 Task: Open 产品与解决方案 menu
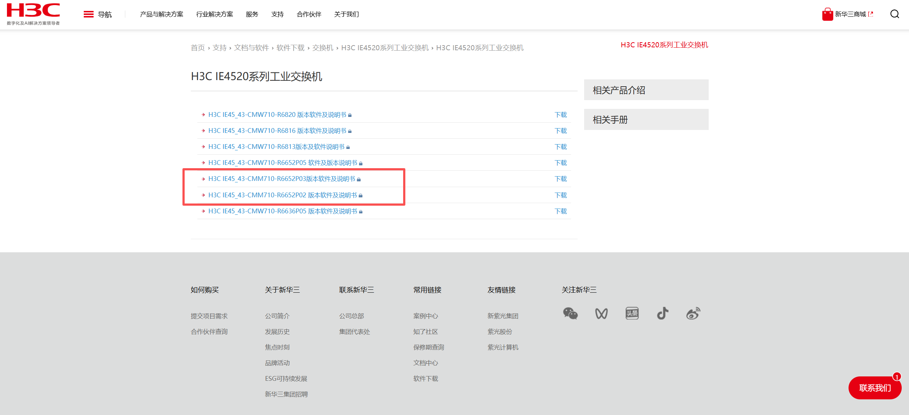(x=161, y=14)
